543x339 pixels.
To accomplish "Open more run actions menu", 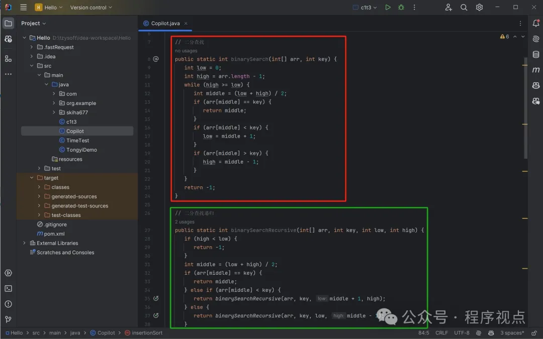I will pos(414,7).
